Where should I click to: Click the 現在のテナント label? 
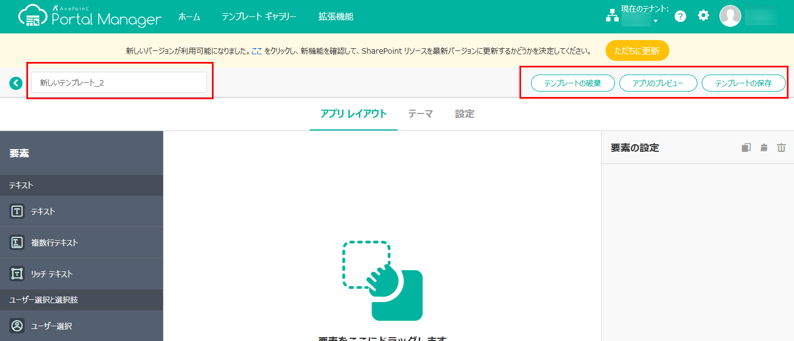pos(645,9)
